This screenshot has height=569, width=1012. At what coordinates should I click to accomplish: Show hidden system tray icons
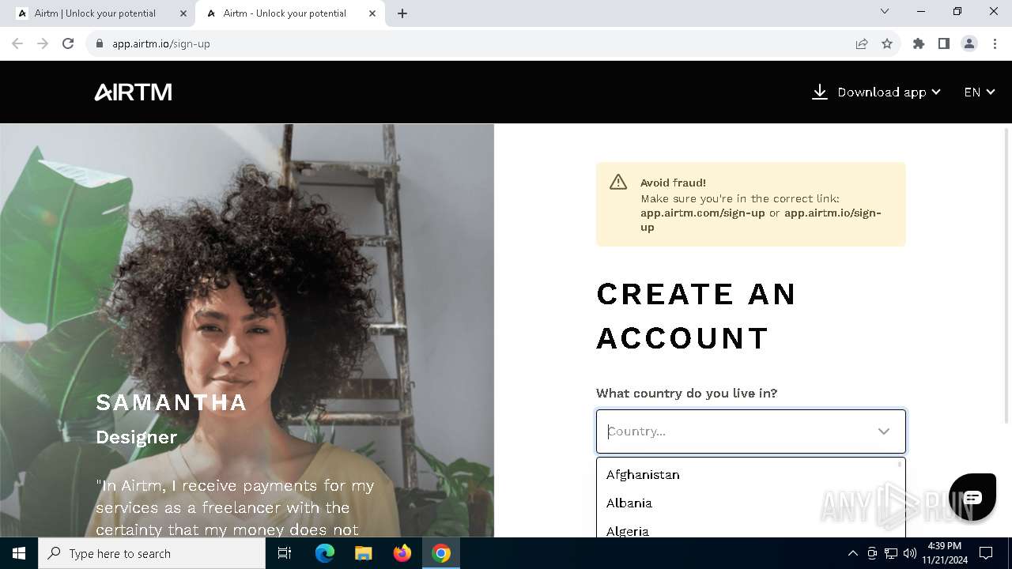(x=852, y=553)
